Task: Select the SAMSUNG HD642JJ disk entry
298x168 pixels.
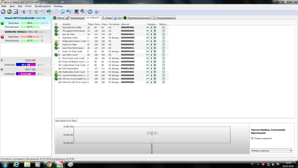Action: [25, 32]
